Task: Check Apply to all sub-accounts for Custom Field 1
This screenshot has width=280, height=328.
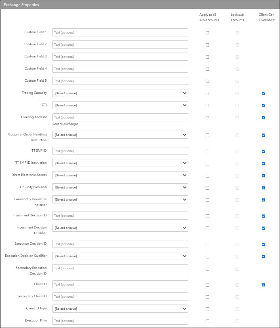Action: coord(207,33)
